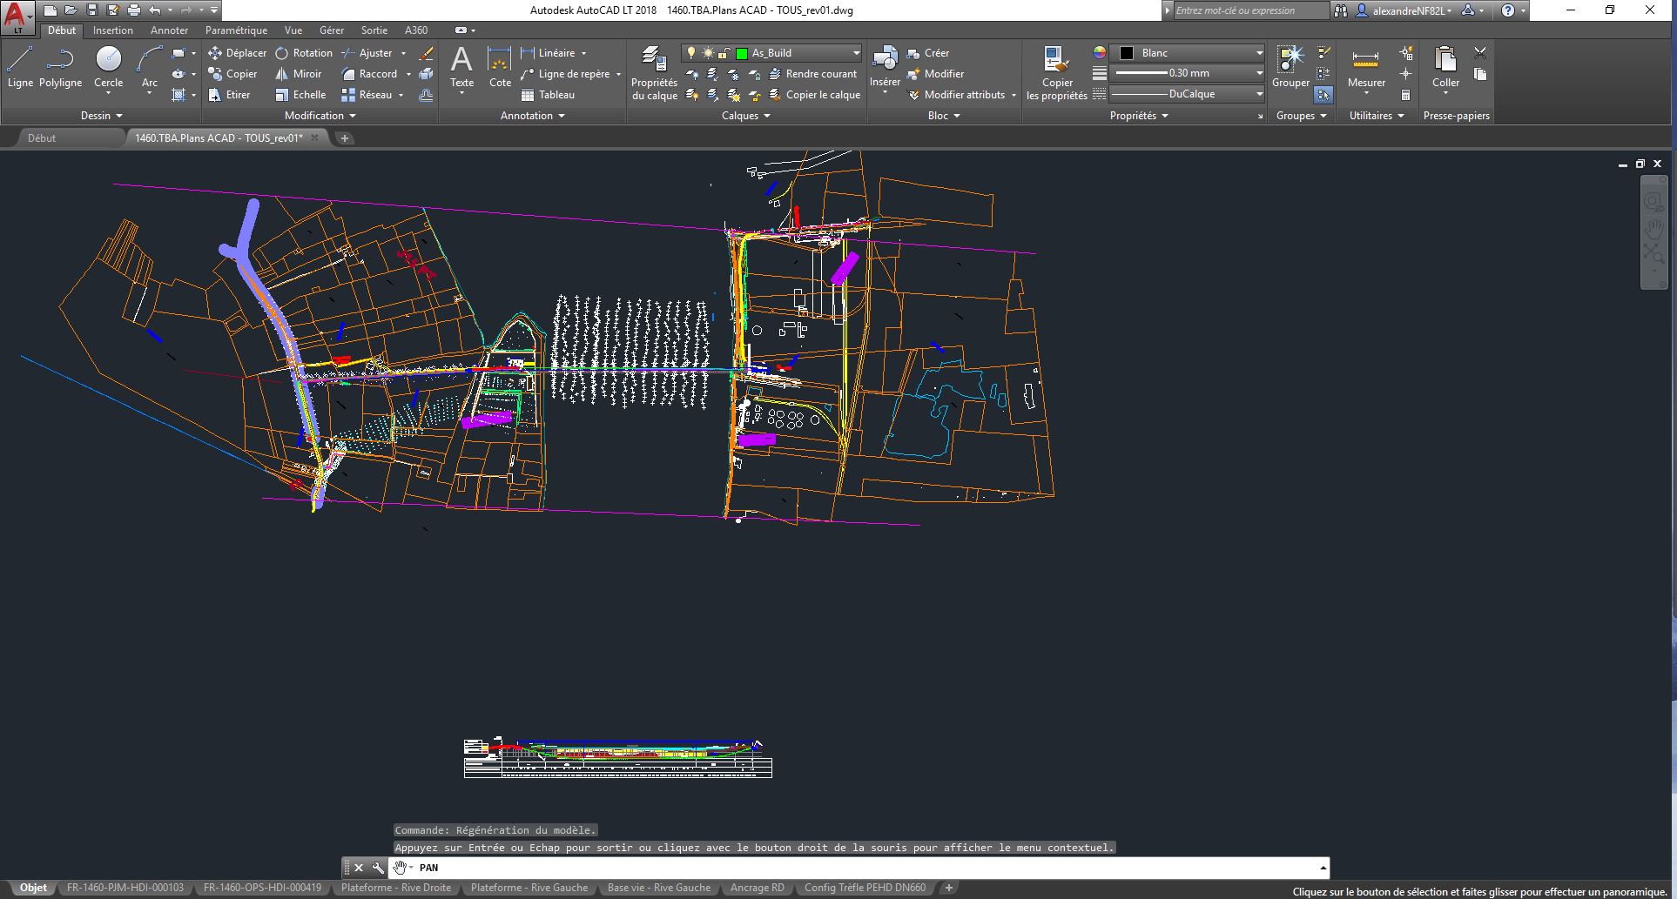Screen dimensions: 1677x899
Task: Click the Grouper tool
Action: [x=1290, y=67]
